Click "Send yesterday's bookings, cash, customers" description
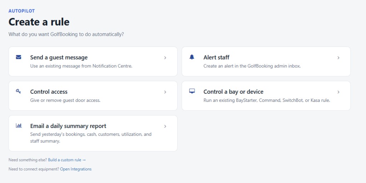366x183 pixels. (91, 138)
